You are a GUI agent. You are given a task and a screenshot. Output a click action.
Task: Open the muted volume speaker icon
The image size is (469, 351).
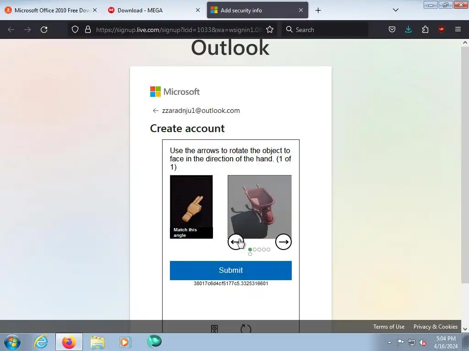(423, 342)
